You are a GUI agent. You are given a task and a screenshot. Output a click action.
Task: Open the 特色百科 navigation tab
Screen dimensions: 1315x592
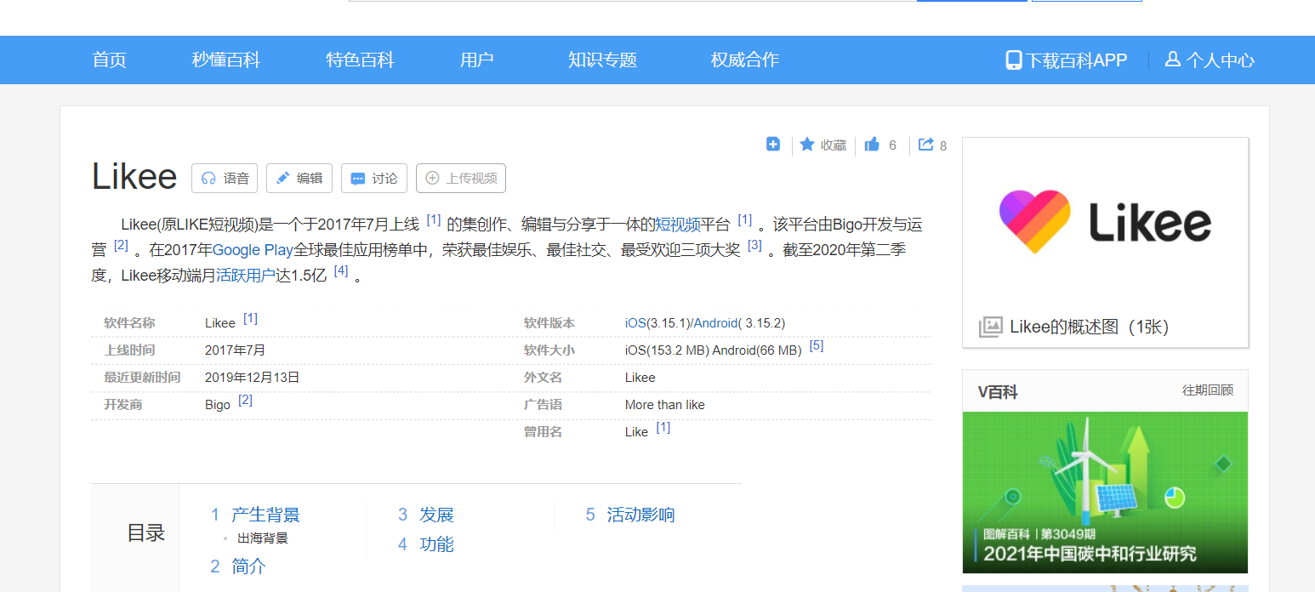pos(361,60)
